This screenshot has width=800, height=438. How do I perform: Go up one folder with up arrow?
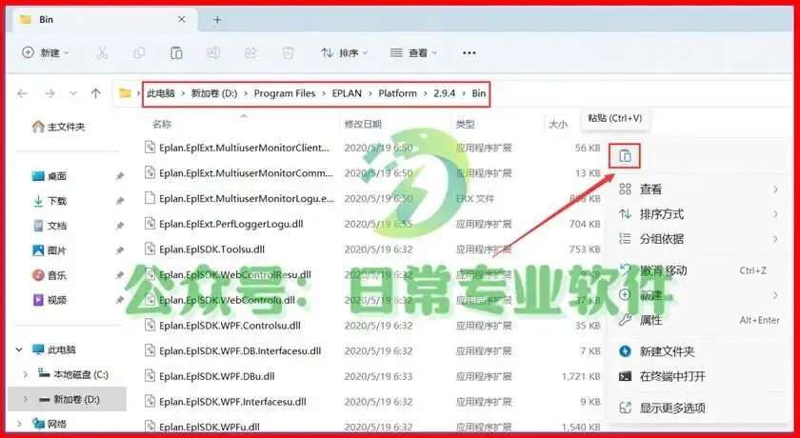point(95,93)
